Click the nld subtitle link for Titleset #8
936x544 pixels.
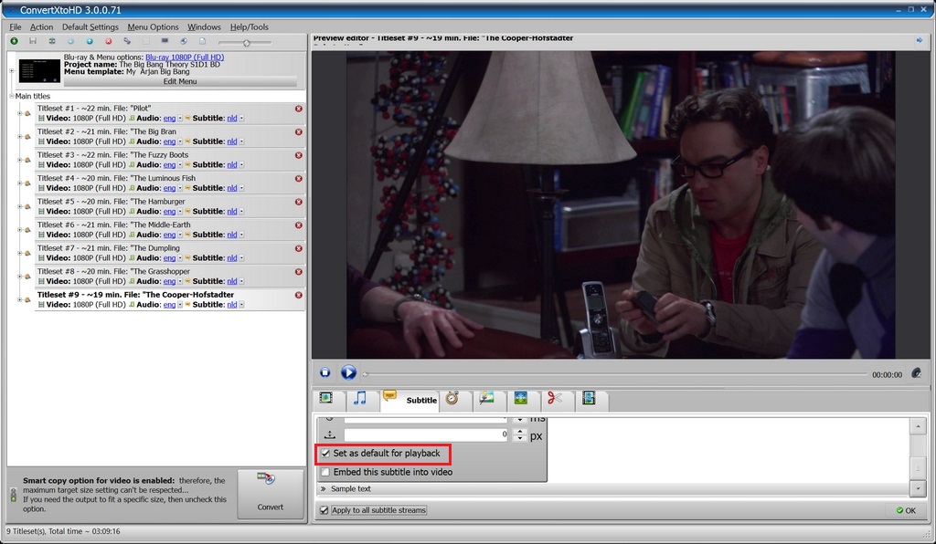232,281
